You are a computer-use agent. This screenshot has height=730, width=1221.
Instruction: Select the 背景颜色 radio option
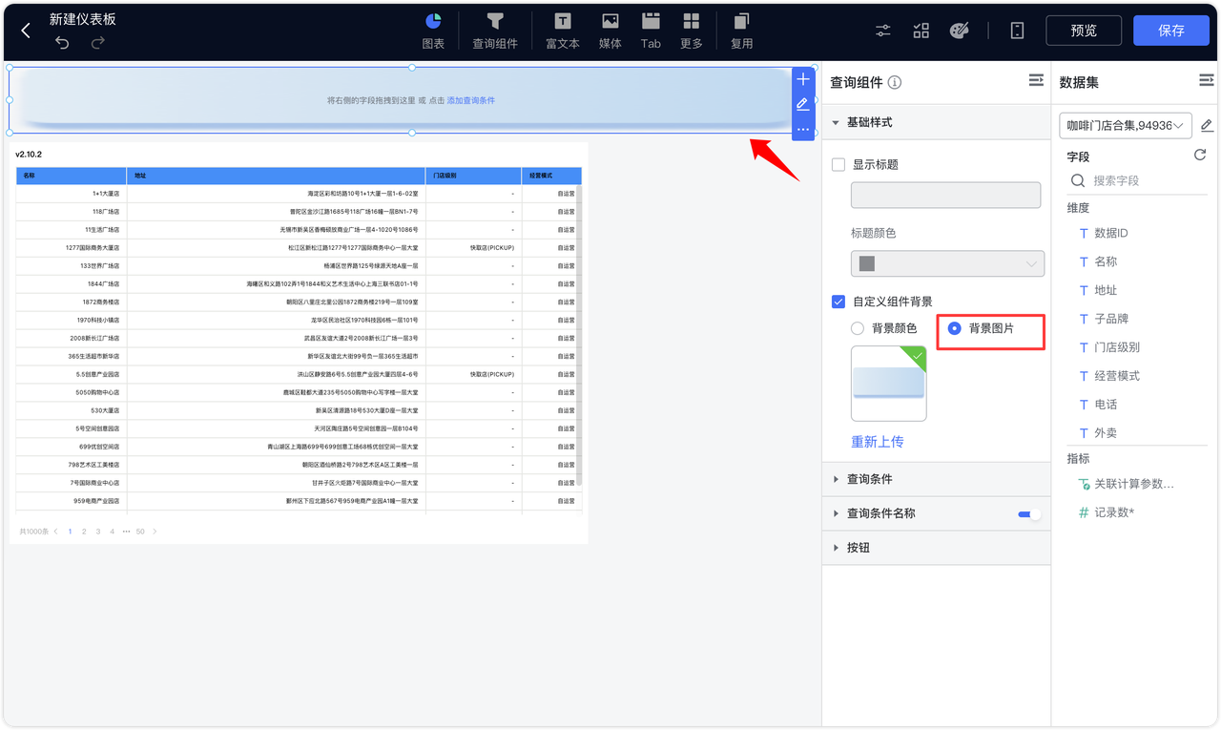click(x=858, y=328)
